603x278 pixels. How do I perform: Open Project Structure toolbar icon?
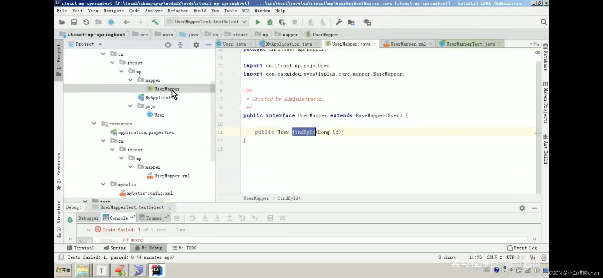pyautogui.click(x=351, y=22)
